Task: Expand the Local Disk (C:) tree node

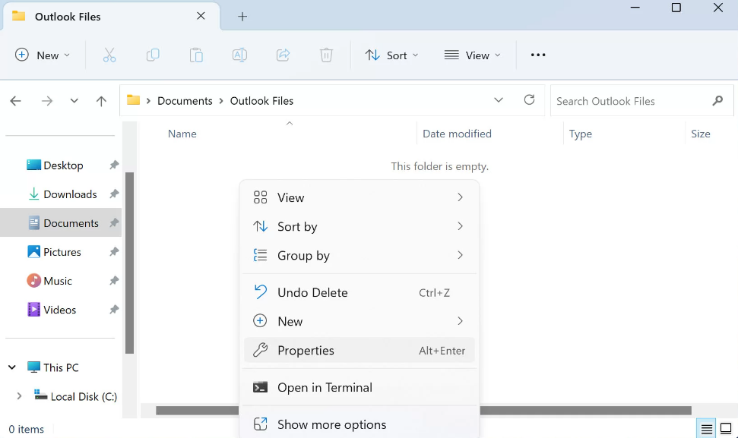Action: [x=19, y=396]
